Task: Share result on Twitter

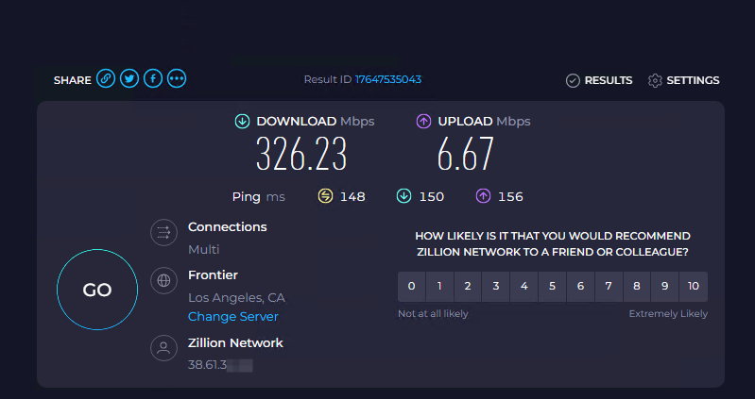Action: pos(129,80)
